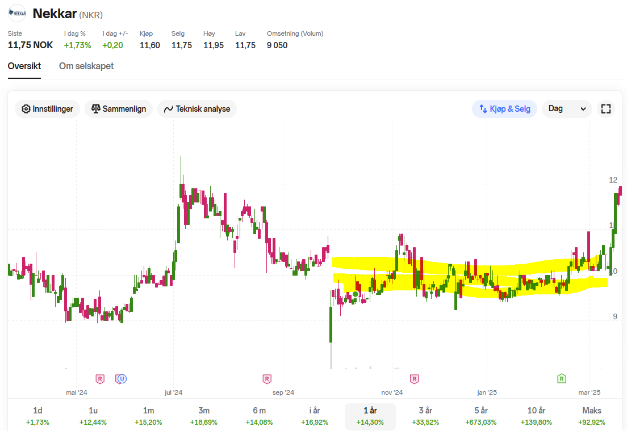Image resolution: width=627 pixels, height=431 pixels.
Task: Select the i år time range
Action: click(315, 416)
